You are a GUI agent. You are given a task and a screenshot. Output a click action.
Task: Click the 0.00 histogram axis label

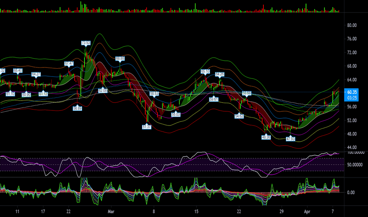click(x=351, y=193)
